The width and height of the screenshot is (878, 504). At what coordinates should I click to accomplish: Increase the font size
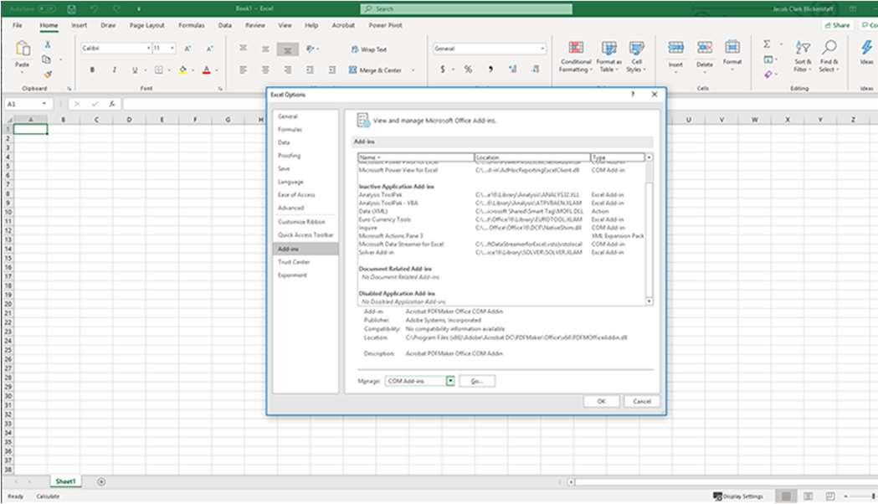click(188, 49)
